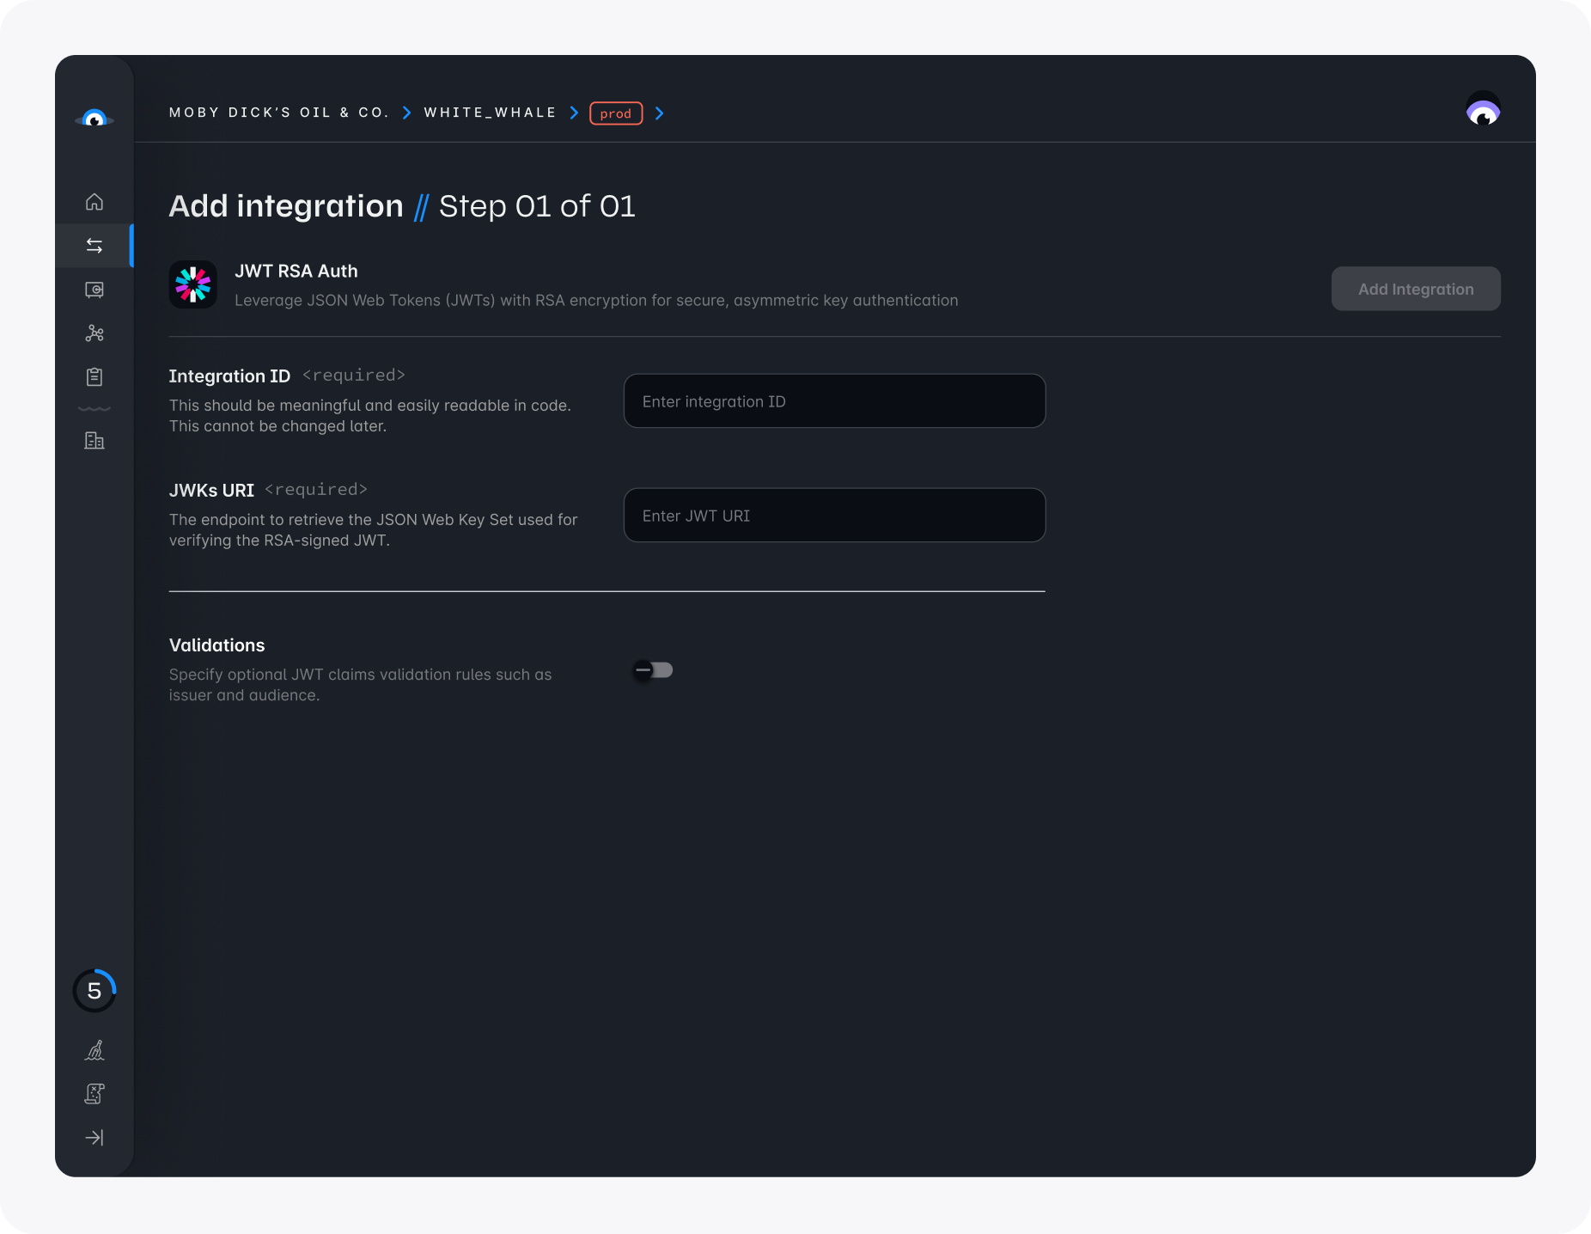This screenshot has height=1234, width=1591.
Task: Select the integrations arrows icon
Action: 94,246
